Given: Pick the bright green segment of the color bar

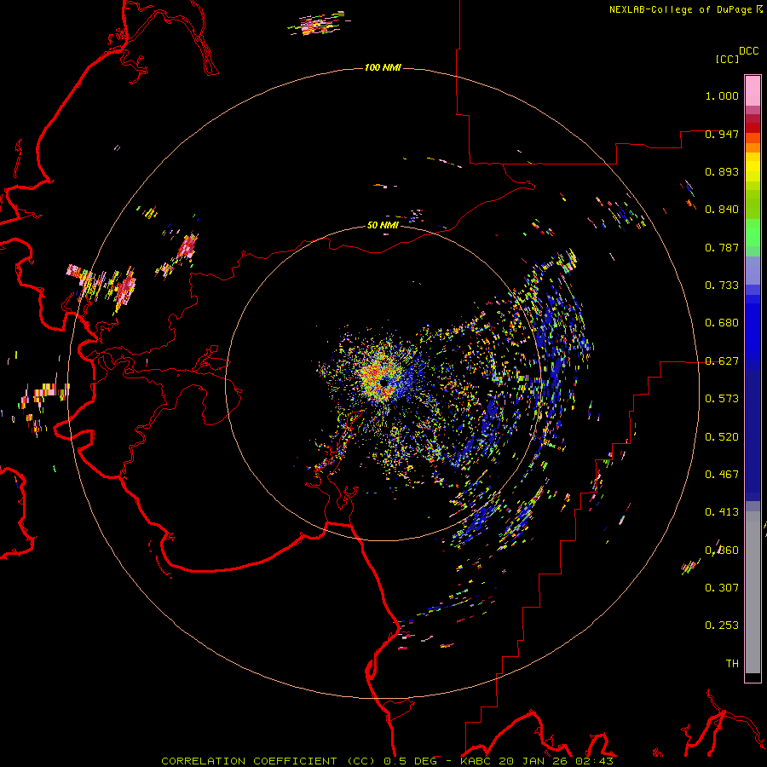Looking at the screenshot, I should coord(753,233).
